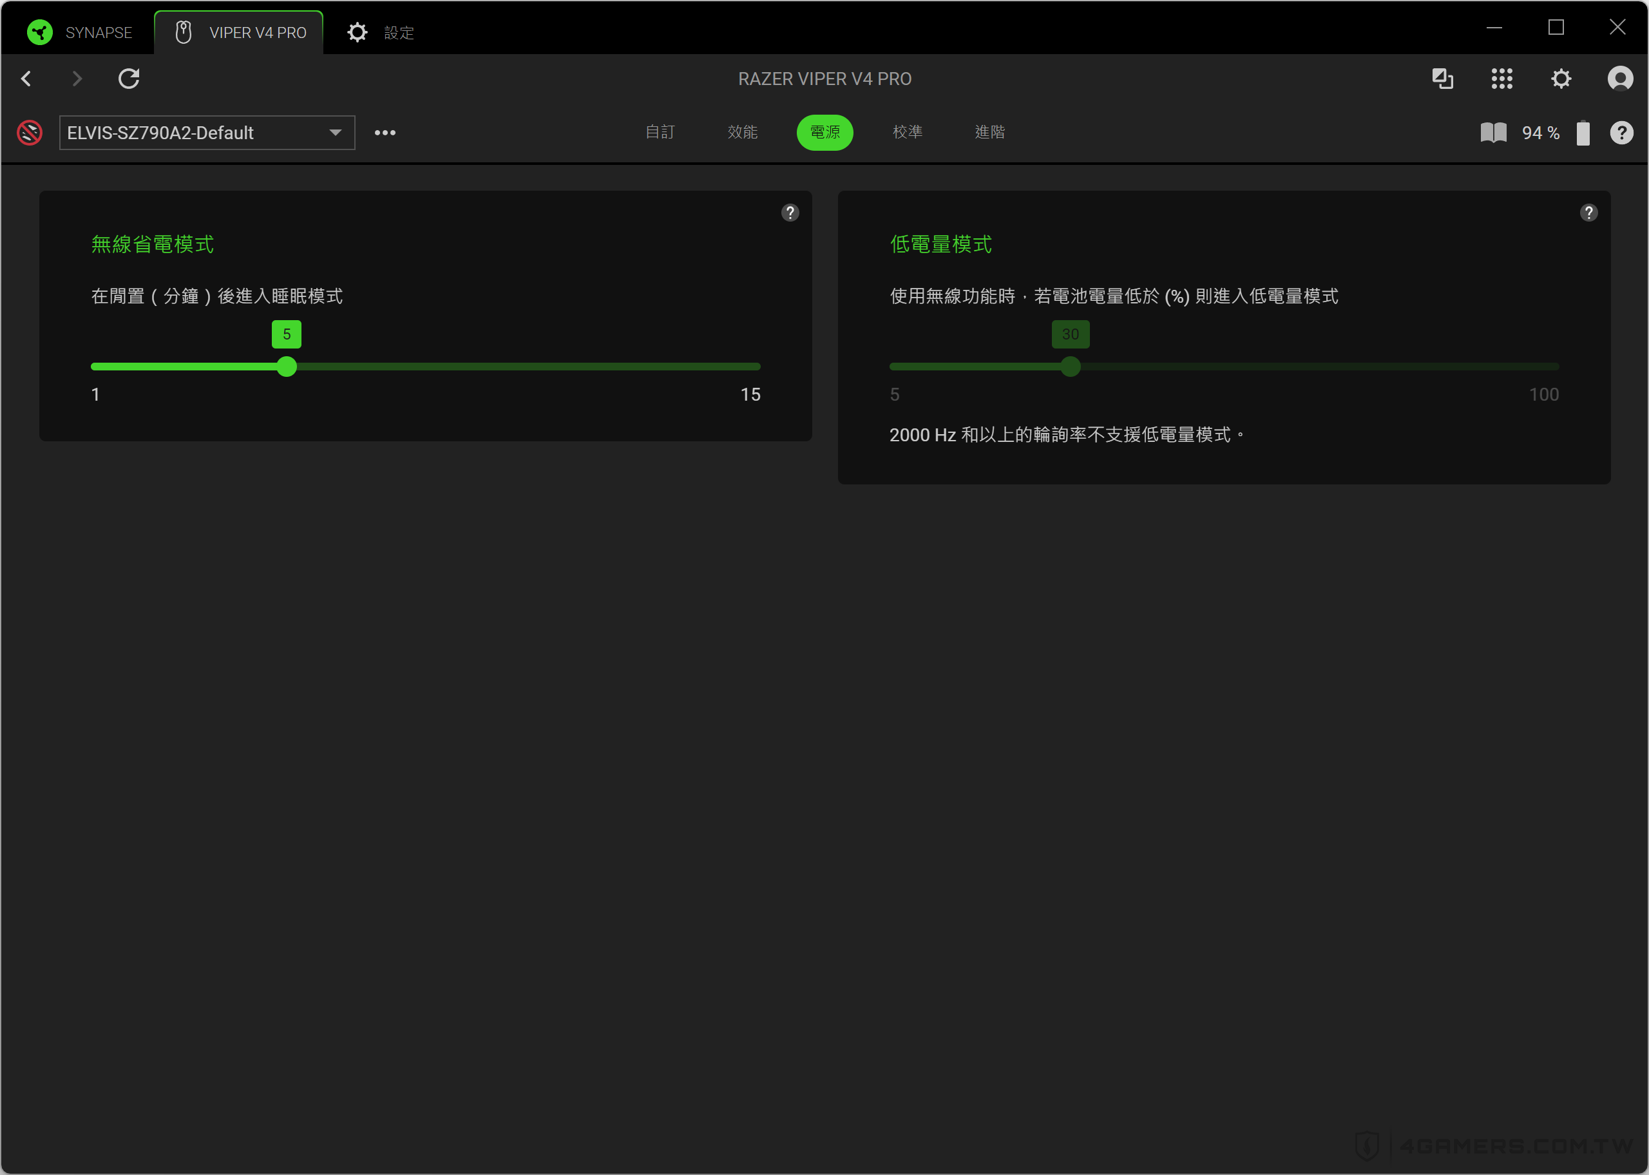Open the modules grid icon
This screenshot has width=1649, height=1175.
pyautogui.click(x=1502, y=78)
